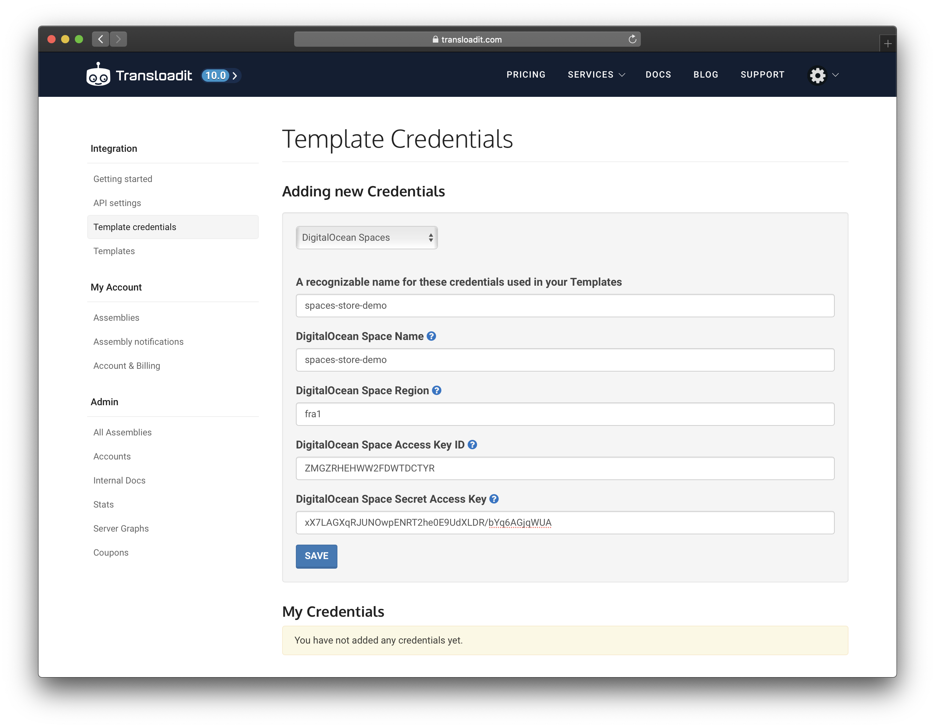Open Assemblies under My Account

point(116,318)
